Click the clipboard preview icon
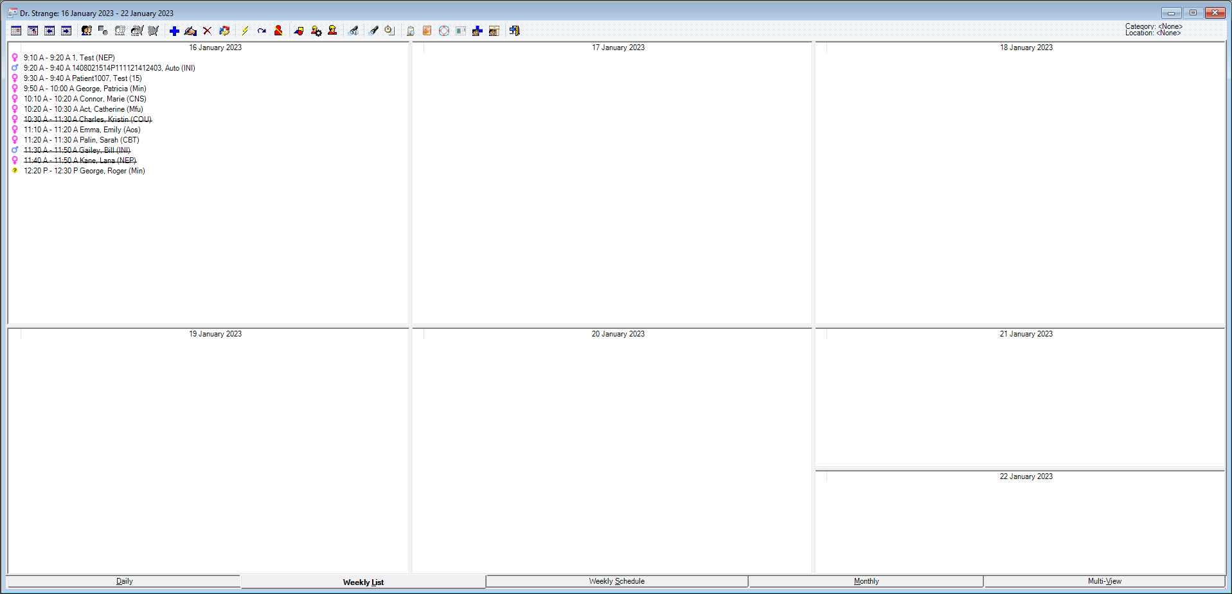 410,31
